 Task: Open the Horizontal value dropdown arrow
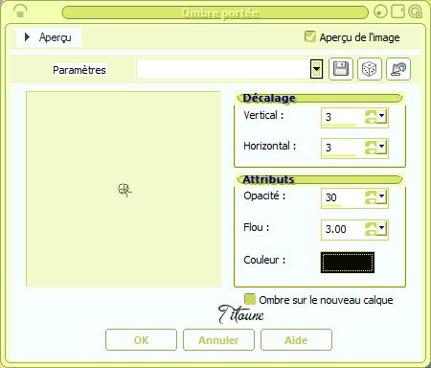click(x=382, y=147)
